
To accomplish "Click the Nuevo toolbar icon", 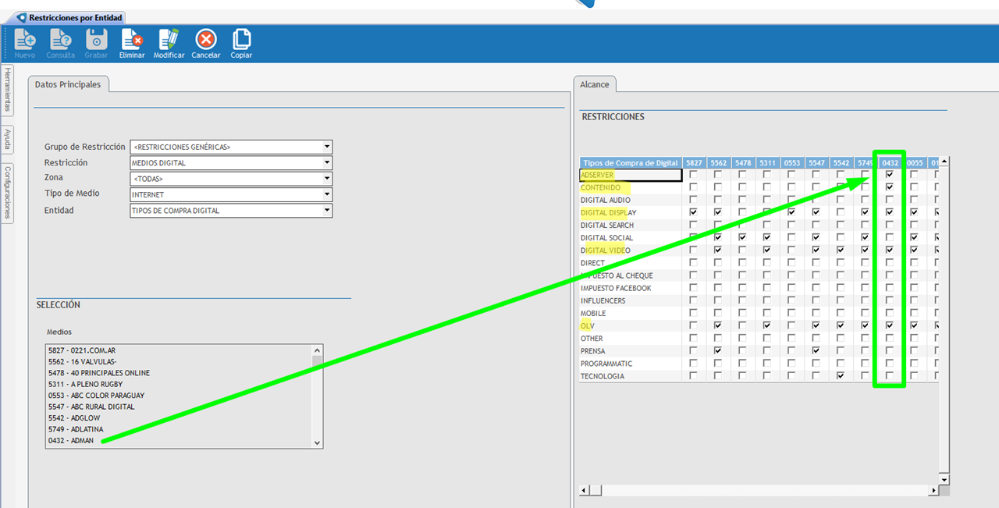I will click(x=25, y=39).
